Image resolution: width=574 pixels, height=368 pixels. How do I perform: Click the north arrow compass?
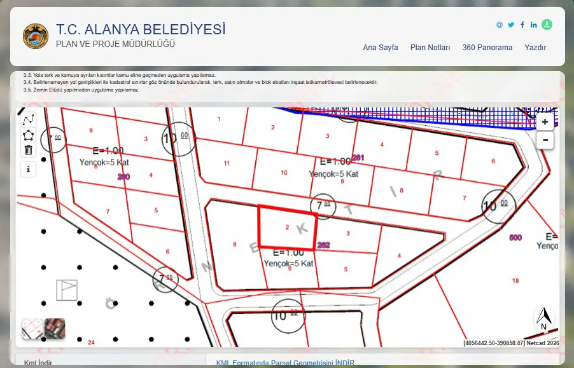tap(543, 318)
